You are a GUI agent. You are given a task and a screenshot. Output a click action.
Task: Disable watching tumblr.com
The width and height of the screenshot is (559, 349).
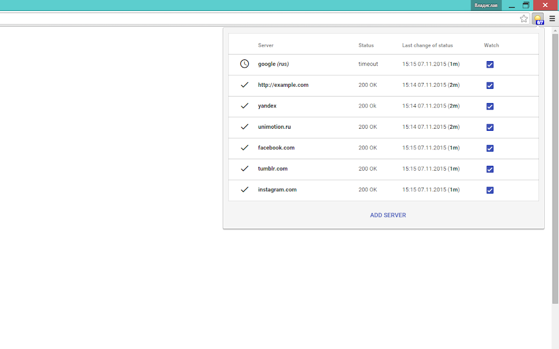(490, 169)
